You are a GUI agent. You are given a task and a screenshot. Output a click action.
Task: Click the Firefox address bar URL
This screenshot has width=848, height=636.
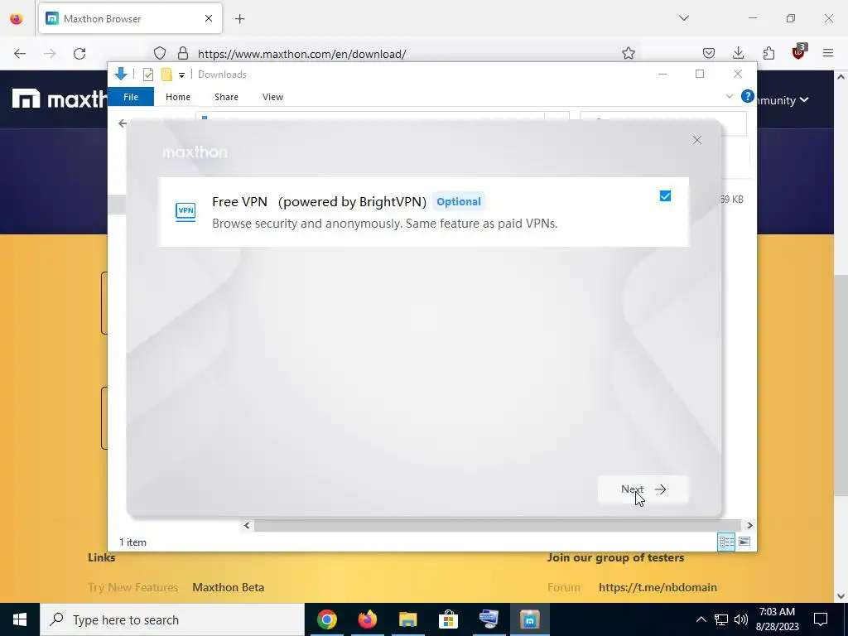301,54
